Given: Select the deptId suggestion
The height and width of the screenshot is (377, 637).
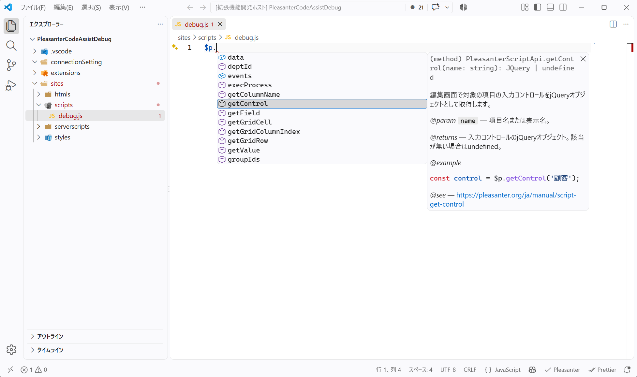Looking at the screenshot, I should point(322,66).
